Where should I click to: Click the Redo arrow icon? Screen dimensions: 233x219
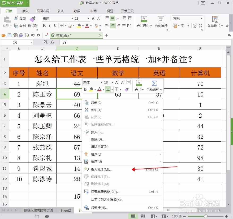(x=39, y=35)
